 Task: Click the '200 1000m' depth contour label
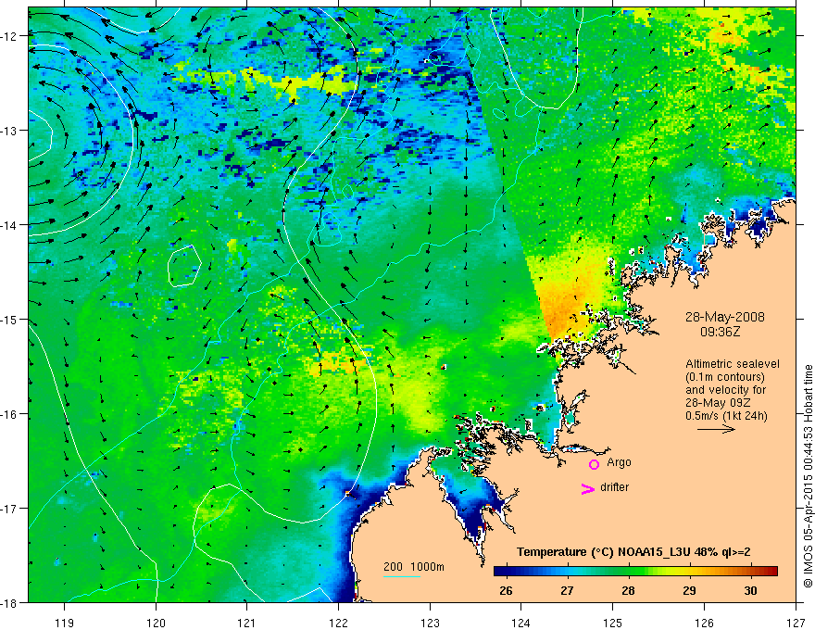[x=414, y=567]
